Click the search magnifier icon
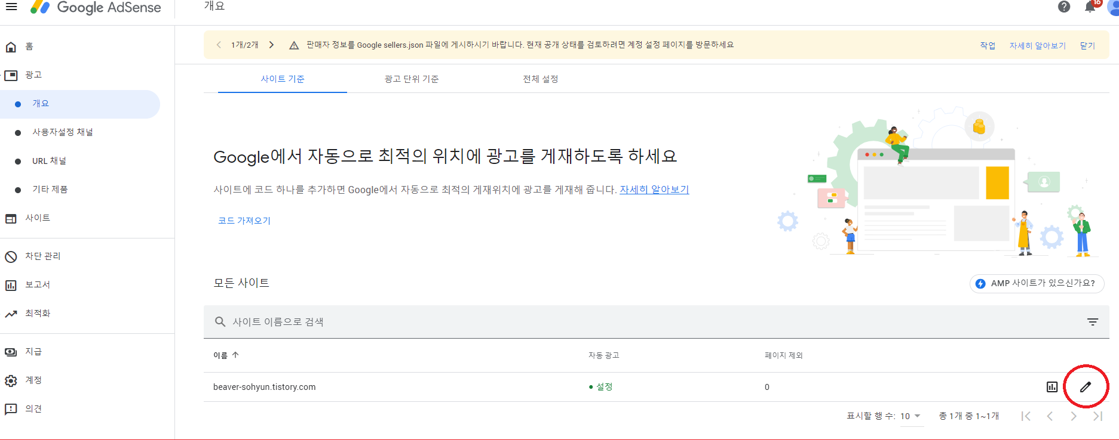Screen dimensions: 1119x440 (220, 322)
